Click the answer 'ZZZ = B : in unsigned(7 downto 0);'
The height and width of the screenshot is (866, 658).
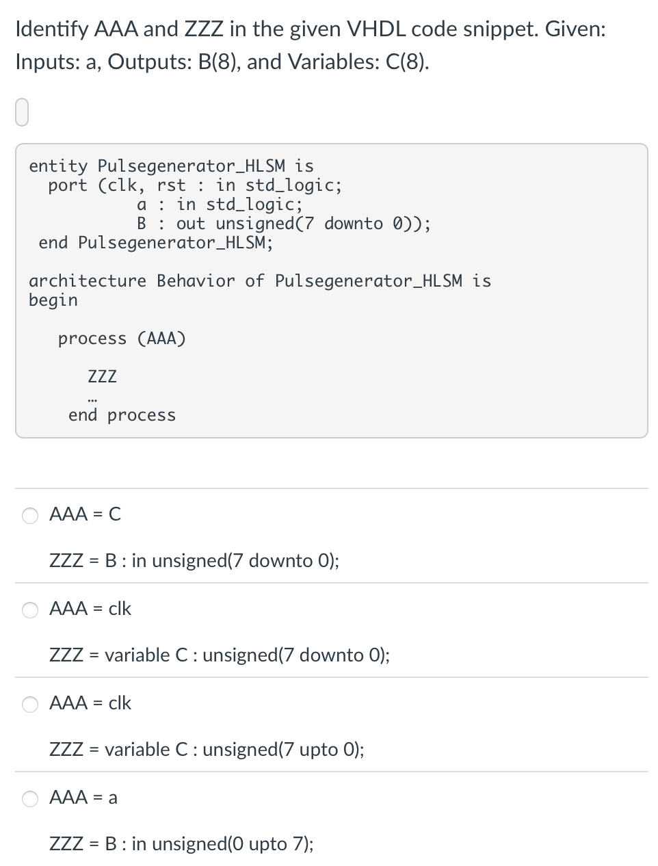194,561
